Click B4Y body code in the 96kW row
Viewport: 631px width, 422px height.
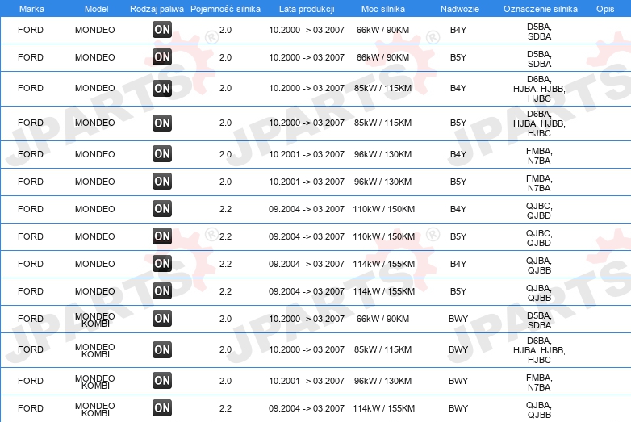tap(458, 154)
